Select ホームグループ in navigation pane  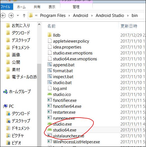pos(20,91)
